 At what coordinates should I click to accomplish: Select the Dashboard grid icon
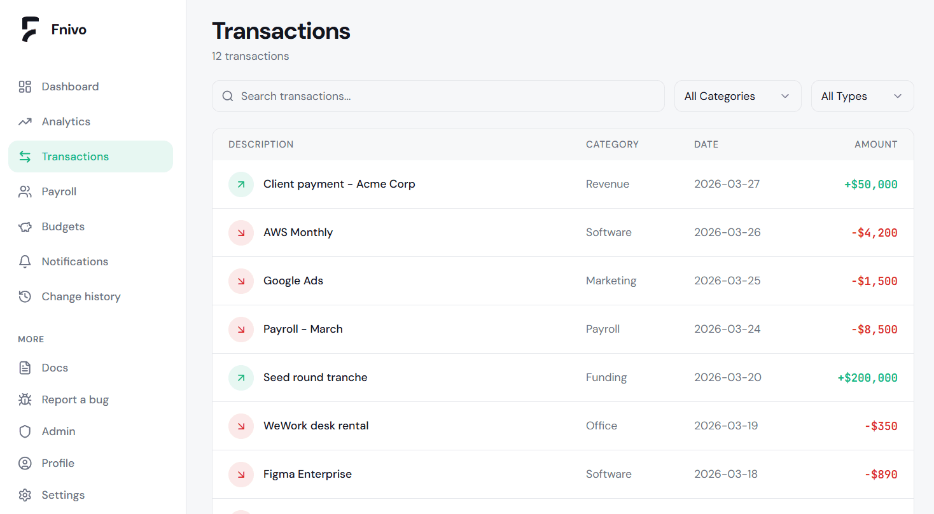point(25,86)
